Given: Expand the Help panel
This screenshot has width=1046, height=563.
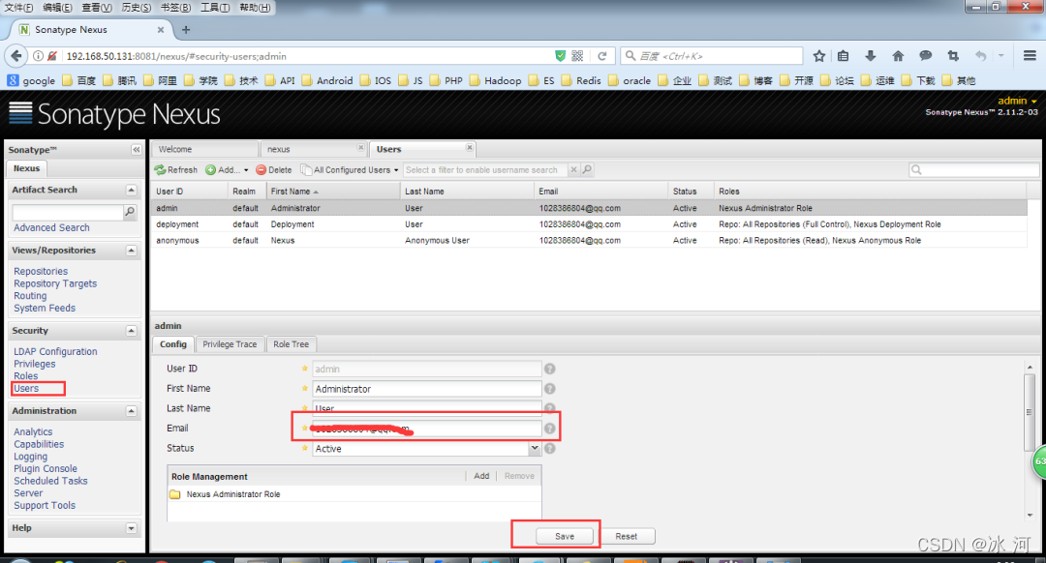Looking at the screenshot, I should click(x=132, y=528).
